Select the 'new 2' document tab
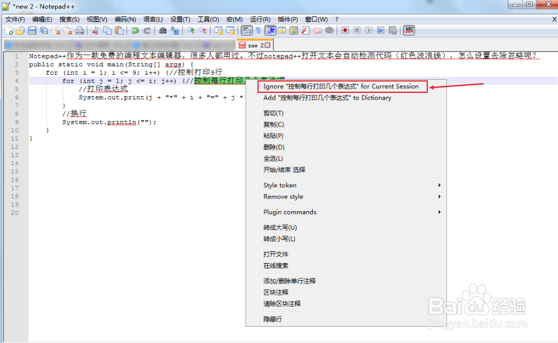The width and height of the screenshot is (558, 343). pyautogui.click(x=255, y=45)
